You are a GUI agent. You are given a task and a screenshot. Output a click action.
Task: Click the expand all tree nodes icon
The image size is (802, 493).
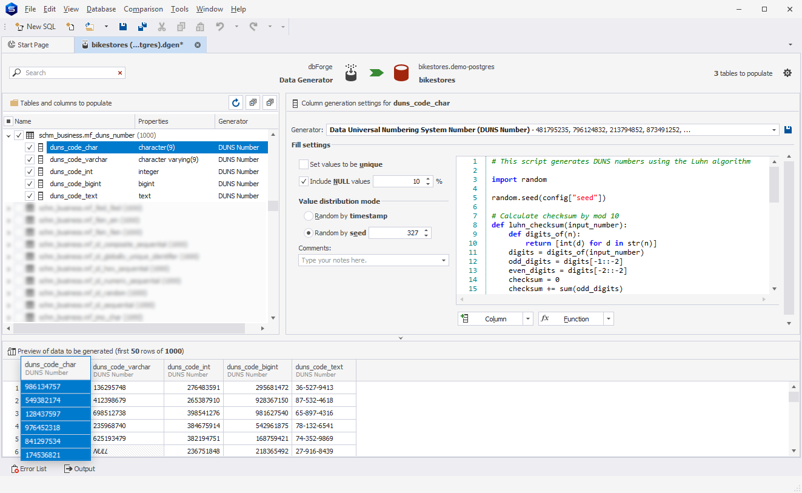[253, 103]
